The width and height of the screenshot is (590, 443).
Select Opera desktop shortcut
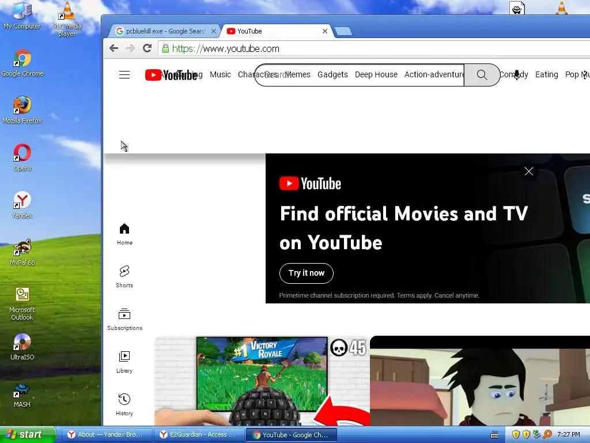click(22, 157)
